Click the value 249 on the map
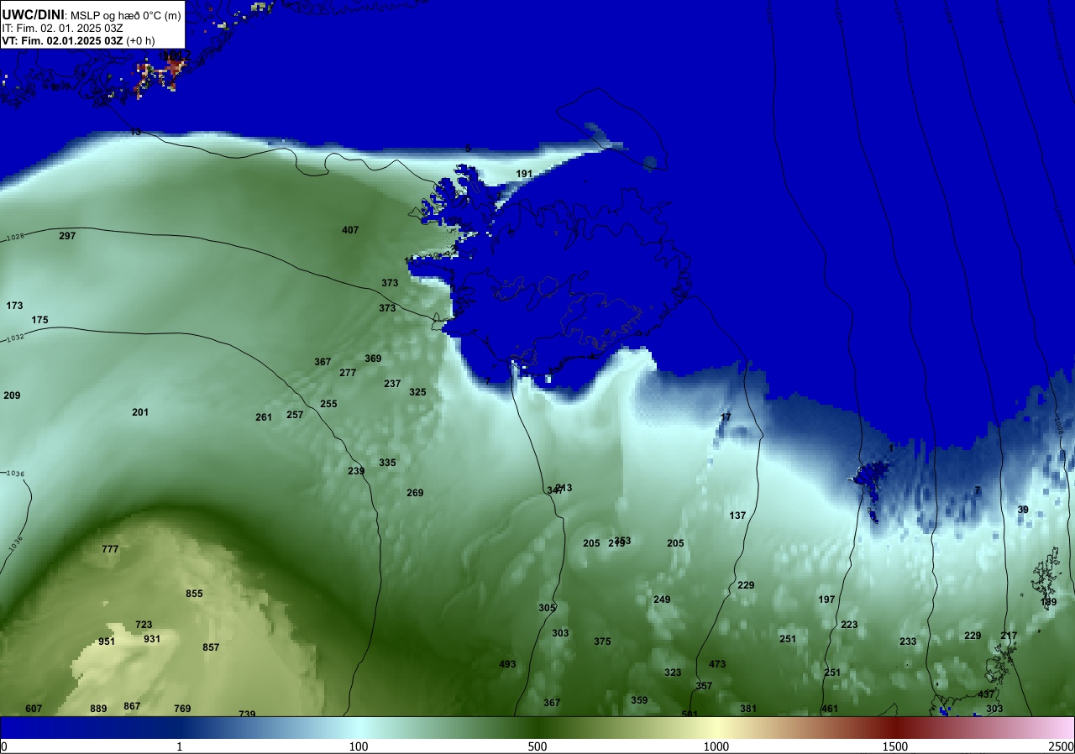The image size is (1075, 754). point(662,600)
